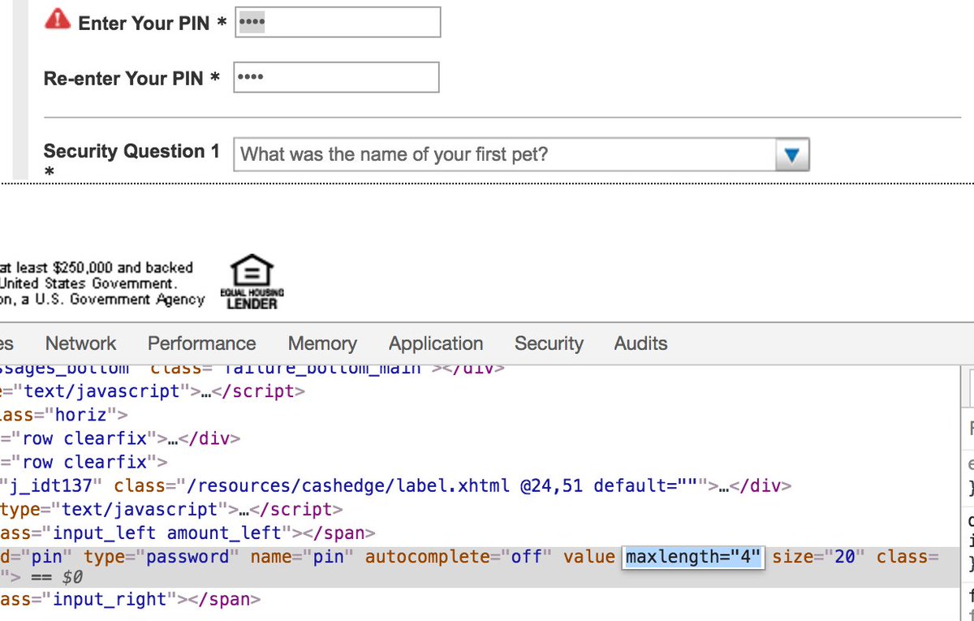This screenshot has height=621, width=974.
Task: Go to the Application tab in DevTools
Action: click(436, 343)
